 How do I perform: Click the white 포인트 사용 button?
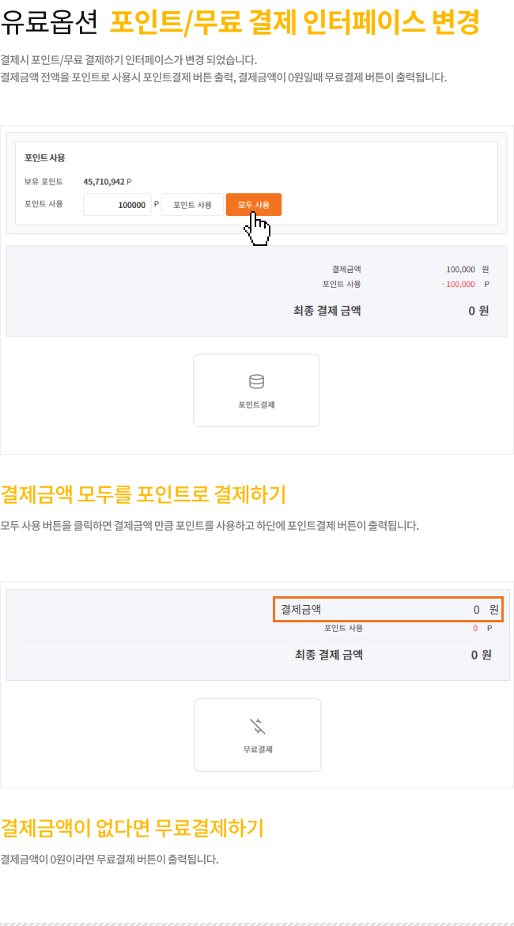pyautogui.click(x=193, y=204)
